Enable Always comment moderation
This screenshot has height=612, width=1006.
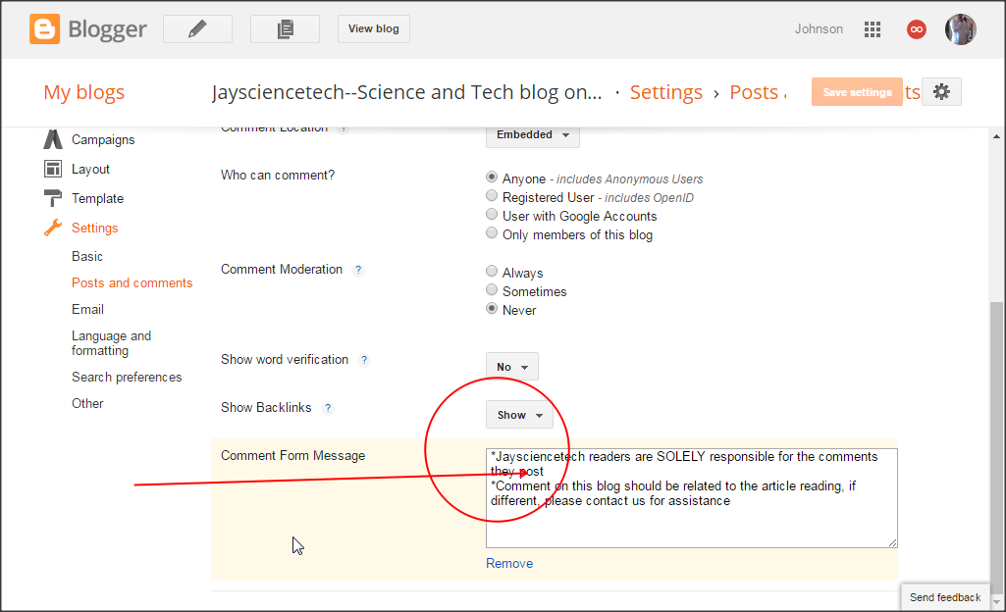point(491,271)
